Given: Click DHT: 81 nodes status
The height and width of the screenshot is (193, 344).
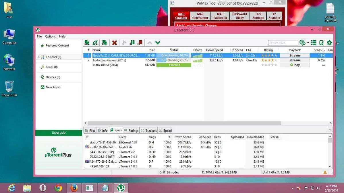Looking at the screenshot, I should point(169,172).
